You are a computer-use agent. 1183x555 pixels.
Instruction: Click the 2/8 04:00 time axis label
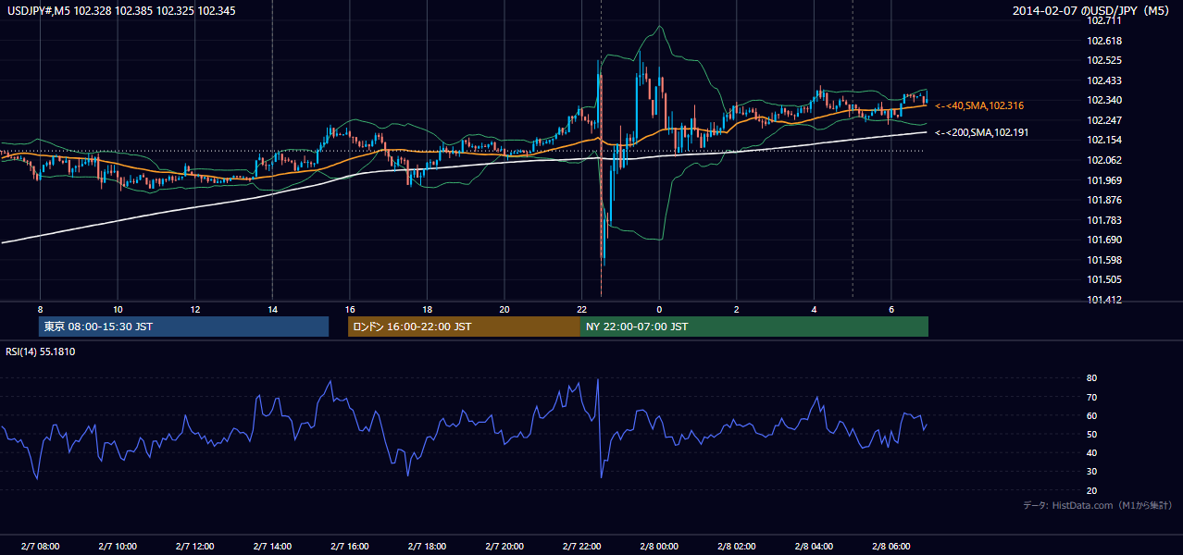(x=814, y=546)
